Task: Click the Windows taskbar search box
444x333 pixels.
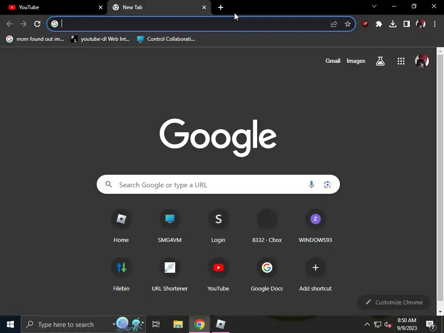Action: click(x=83, y=324)
